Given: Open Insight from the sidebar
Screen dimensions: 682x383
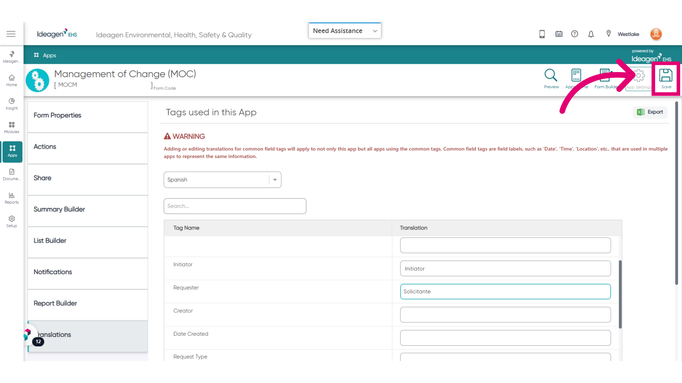Looking at the screenshot, I should pos(12,104).
